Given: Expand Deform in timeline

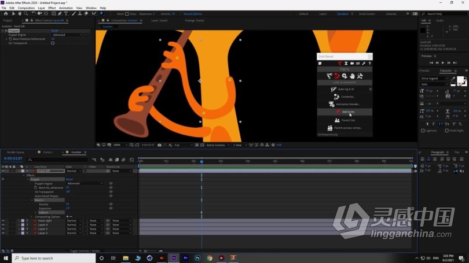Looking at the screenshot, I should (35, 213).
